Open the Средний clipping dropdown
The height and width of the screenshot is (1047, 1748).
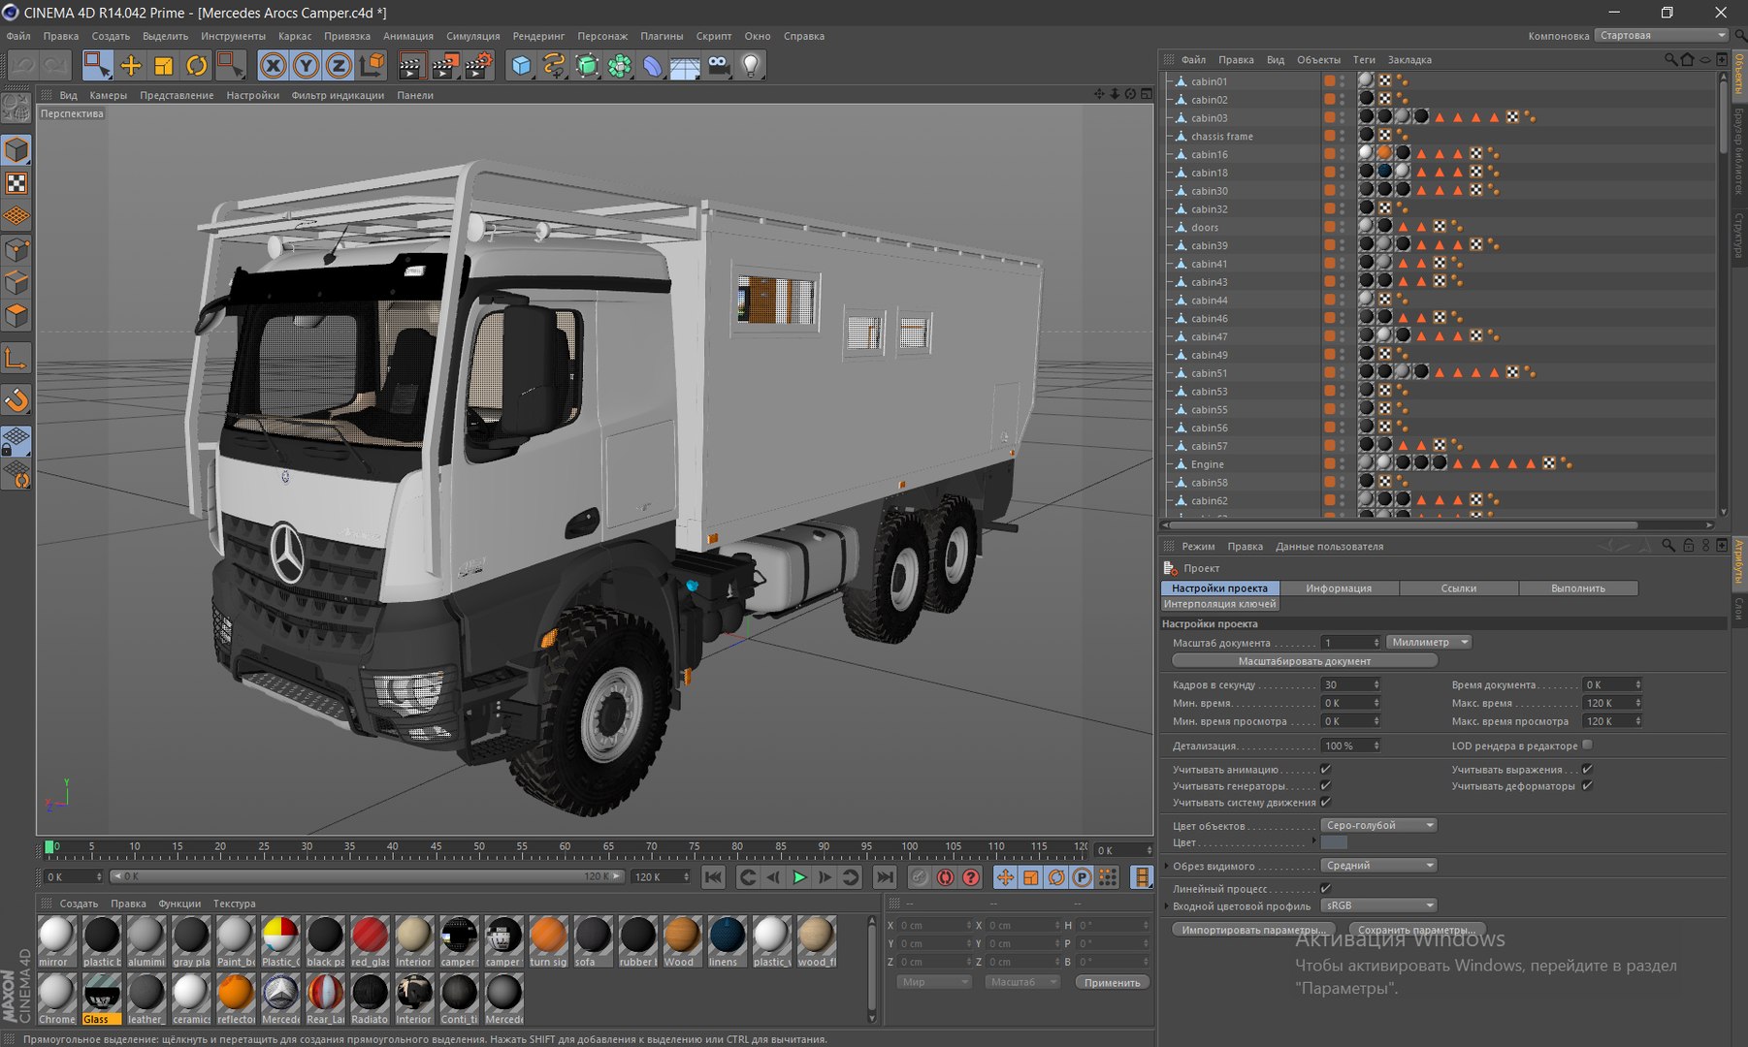coord(1378,865)
